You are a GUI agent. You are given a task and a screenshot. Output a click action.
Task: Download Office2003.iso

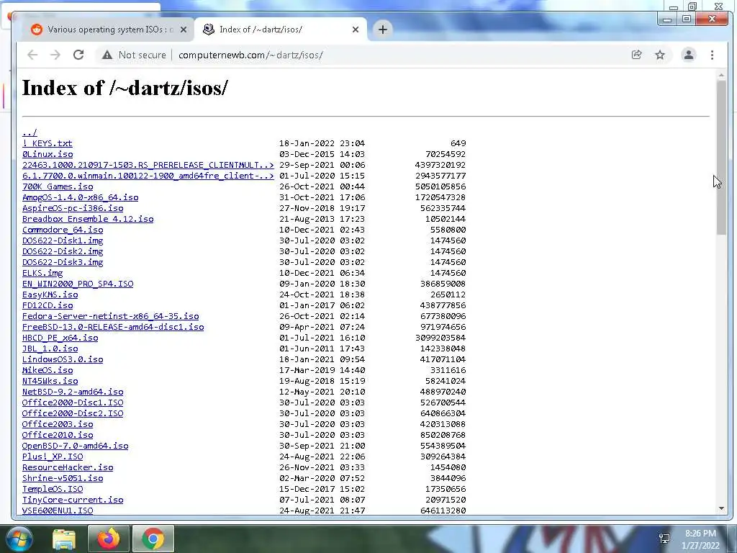tap(58, 425)
